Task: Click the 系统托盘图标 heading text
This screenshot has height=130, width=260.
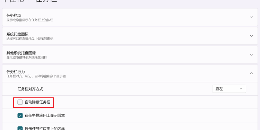Action: [x=17, y=34]
